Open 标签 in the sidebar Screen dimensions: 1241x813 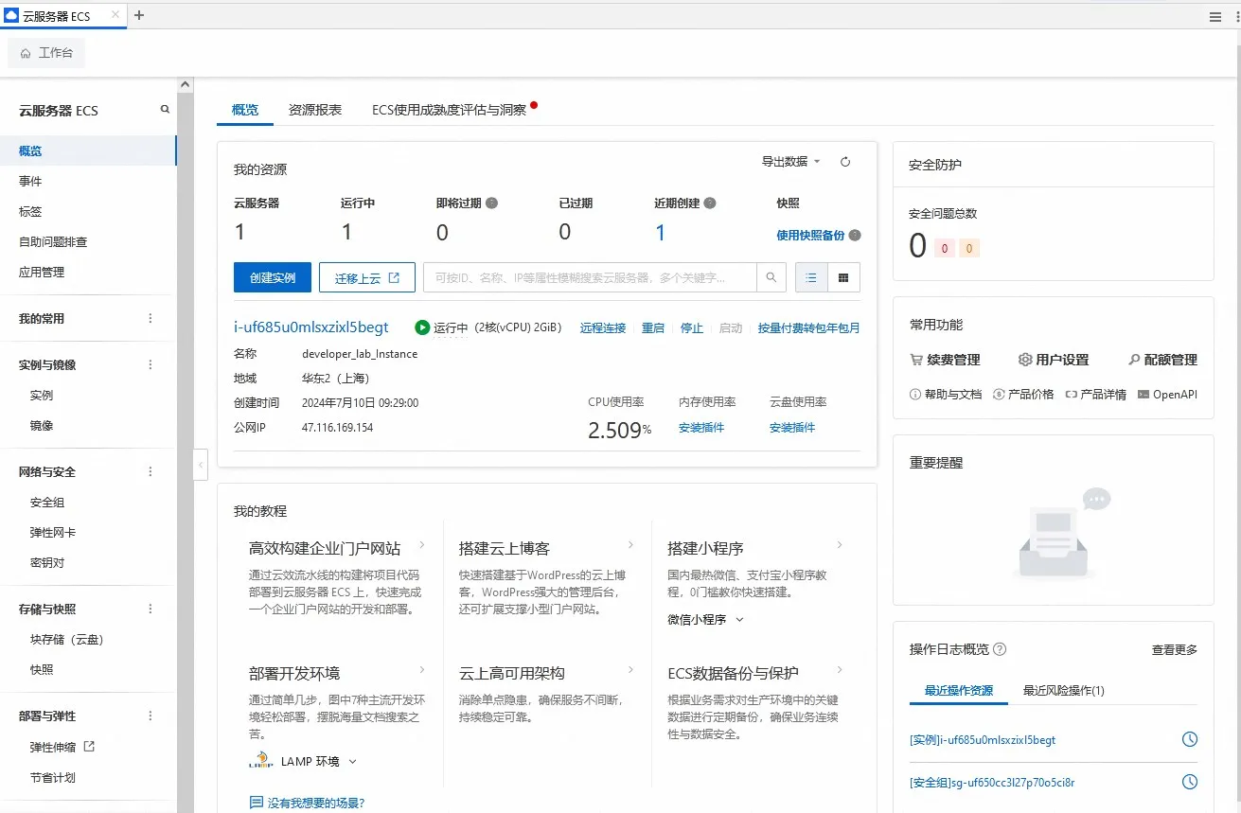coord(30,211)
